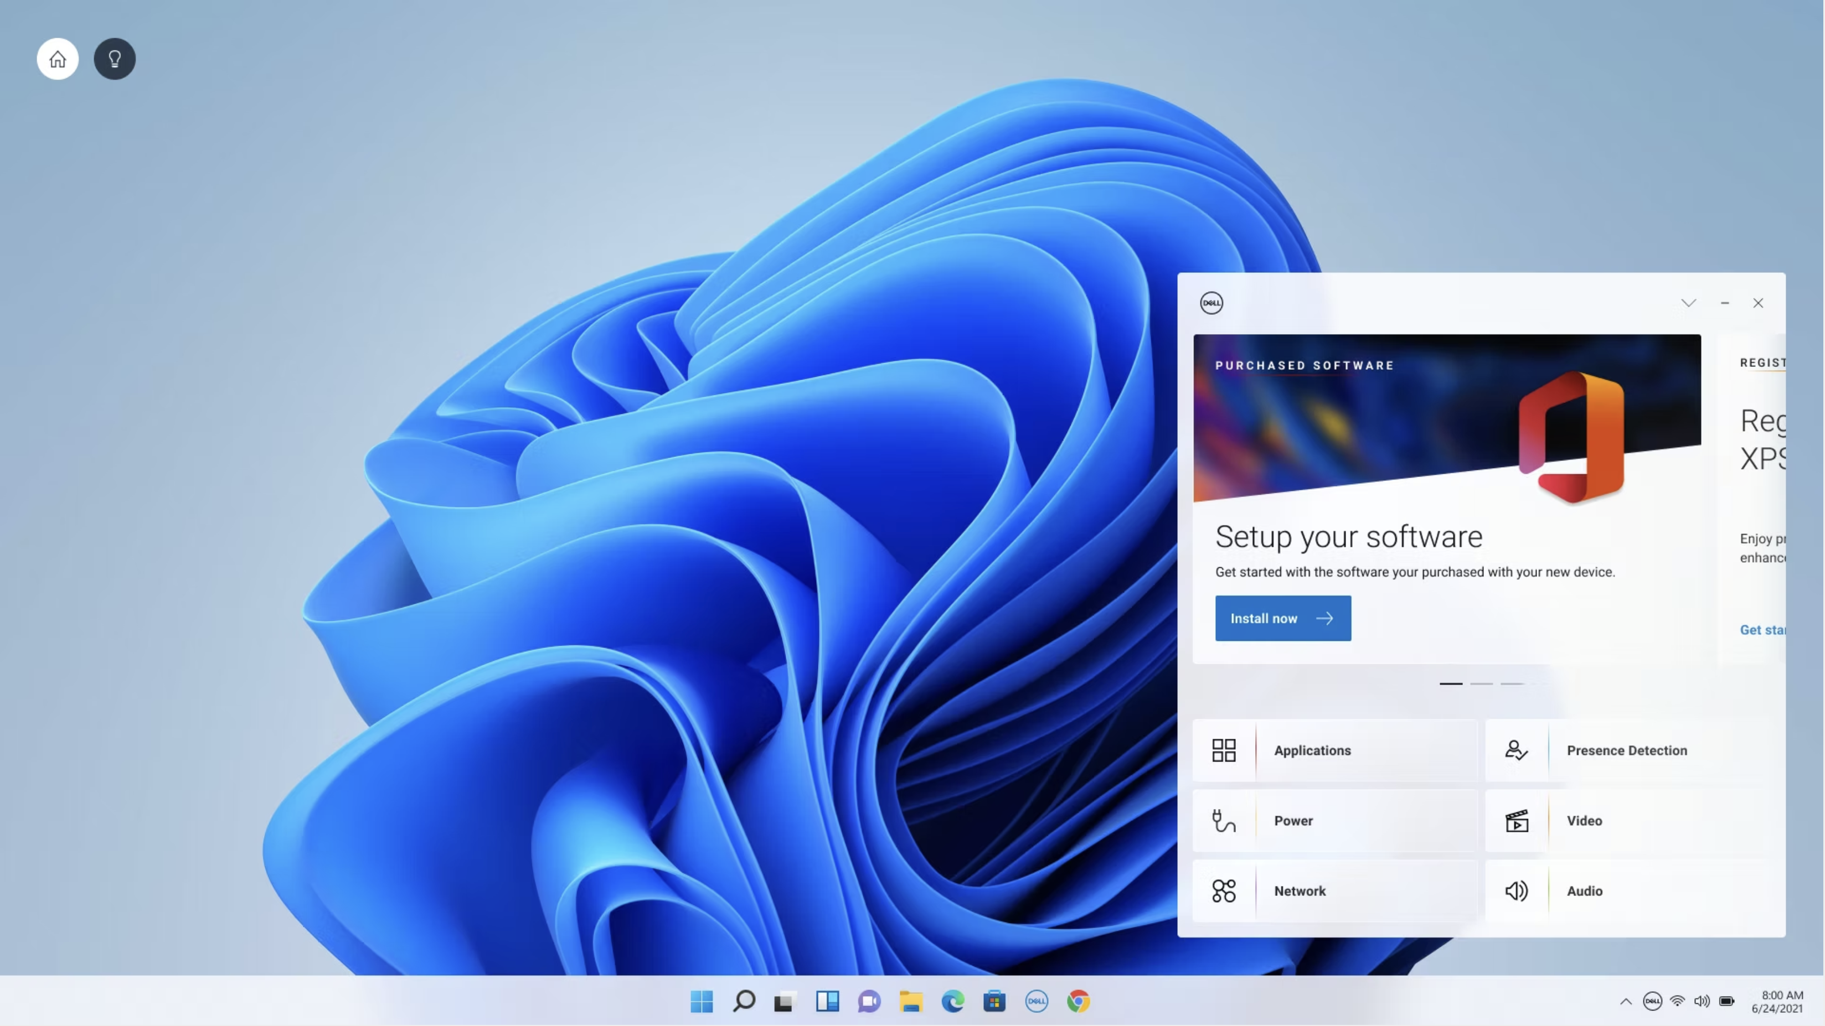This screenshot has height=1026, width=1825.
Task: Select the third carousel page indicator
Action: coord(1512,683)
